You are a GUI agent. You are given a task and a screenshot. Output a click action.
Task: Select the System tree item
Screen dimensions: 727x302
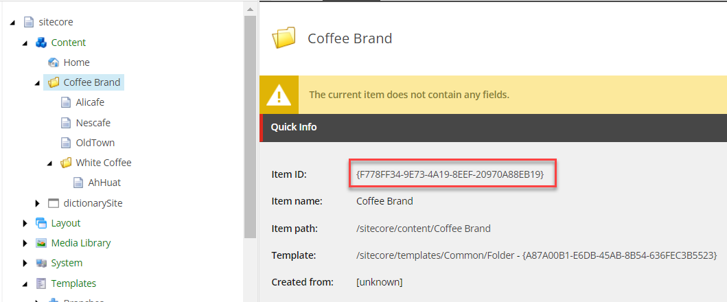[67, 263]
